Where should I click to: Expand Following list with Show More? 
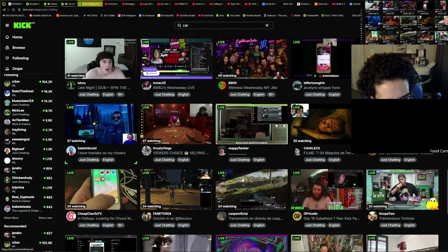[x=11, y=218]
